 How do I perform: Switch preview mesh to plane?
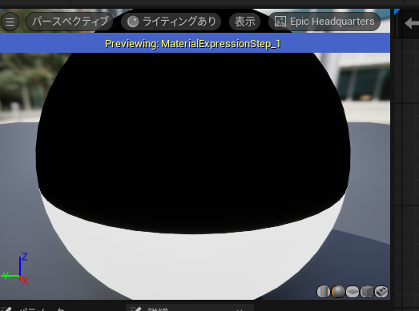pyautogui.click(x=353, y=292)
